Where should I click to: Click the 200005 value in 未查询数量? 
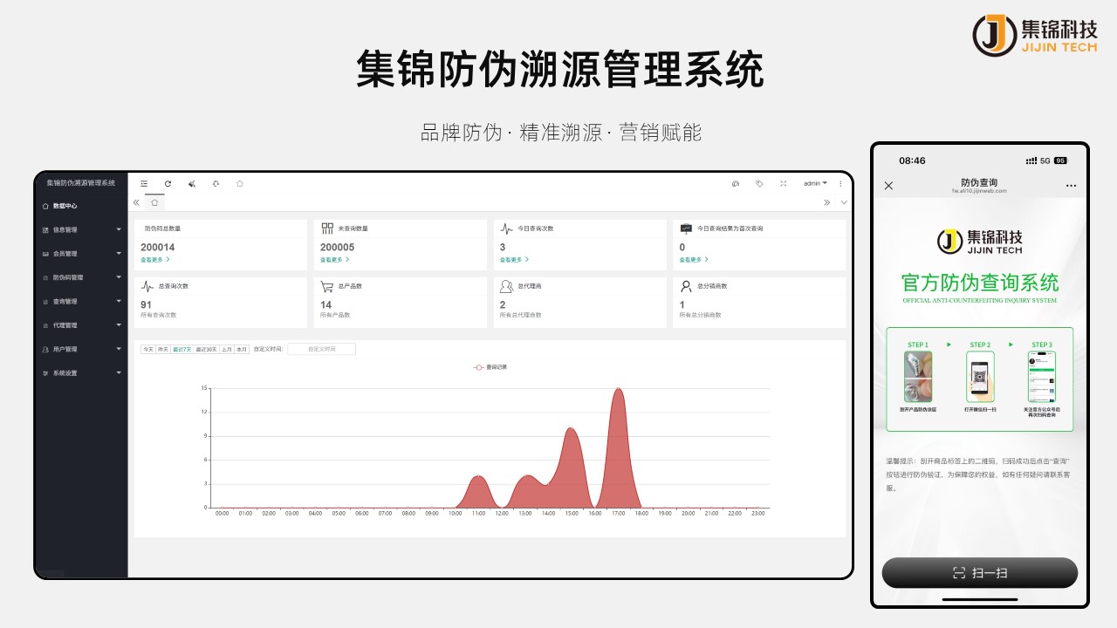click(337, 248)
